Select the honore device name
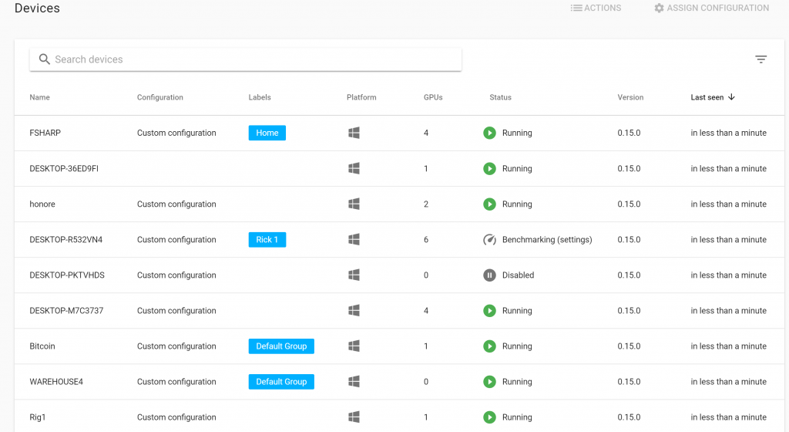This screenshot has width=789, height=432. 42,204
